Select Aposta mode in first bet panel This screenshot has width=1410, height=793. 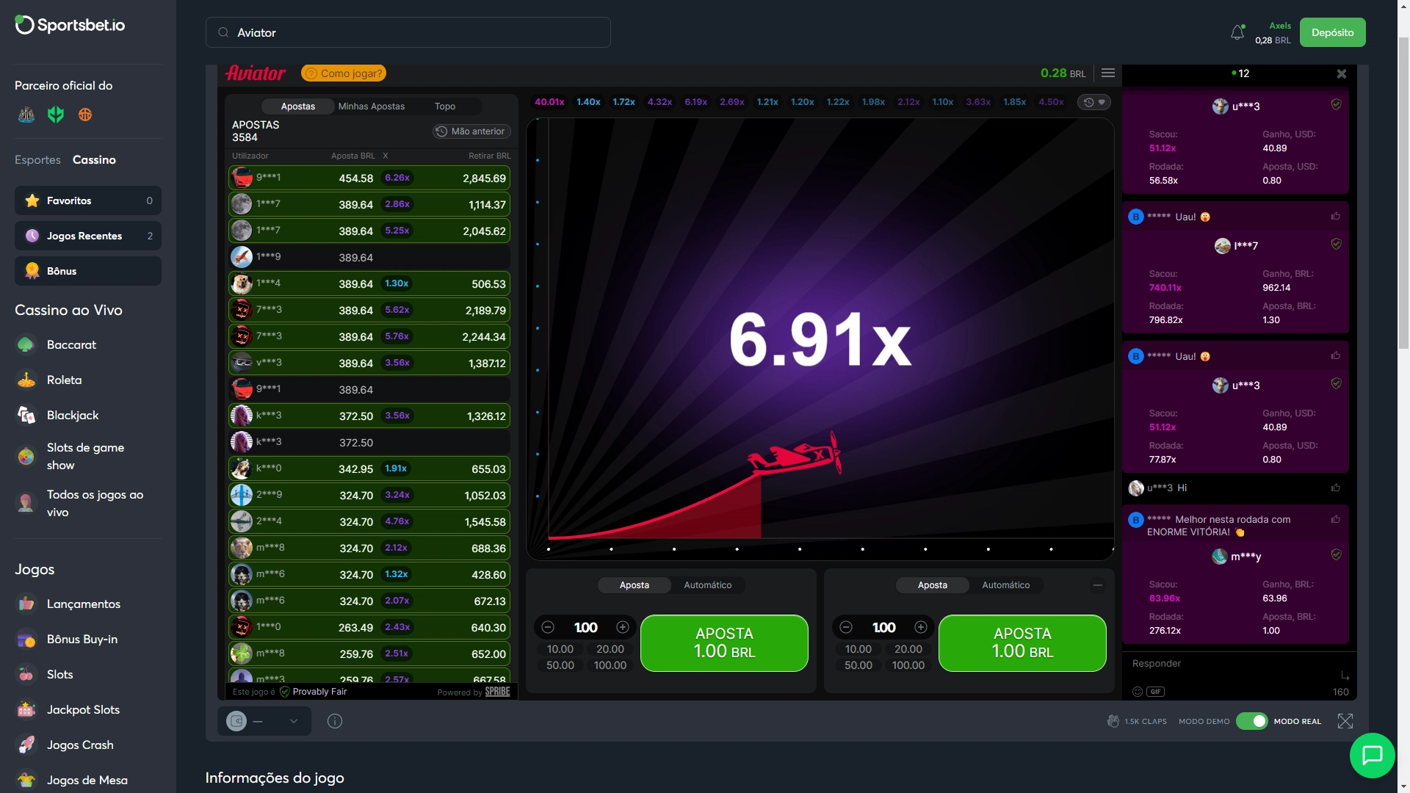[x=634, y=585]
